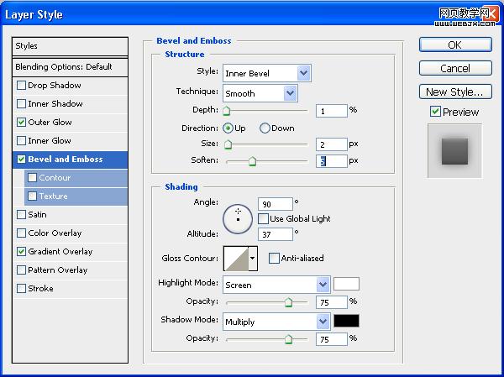Select the Down direction radio button
Viewport: 504px width, 377px height.
pos(265,128)
